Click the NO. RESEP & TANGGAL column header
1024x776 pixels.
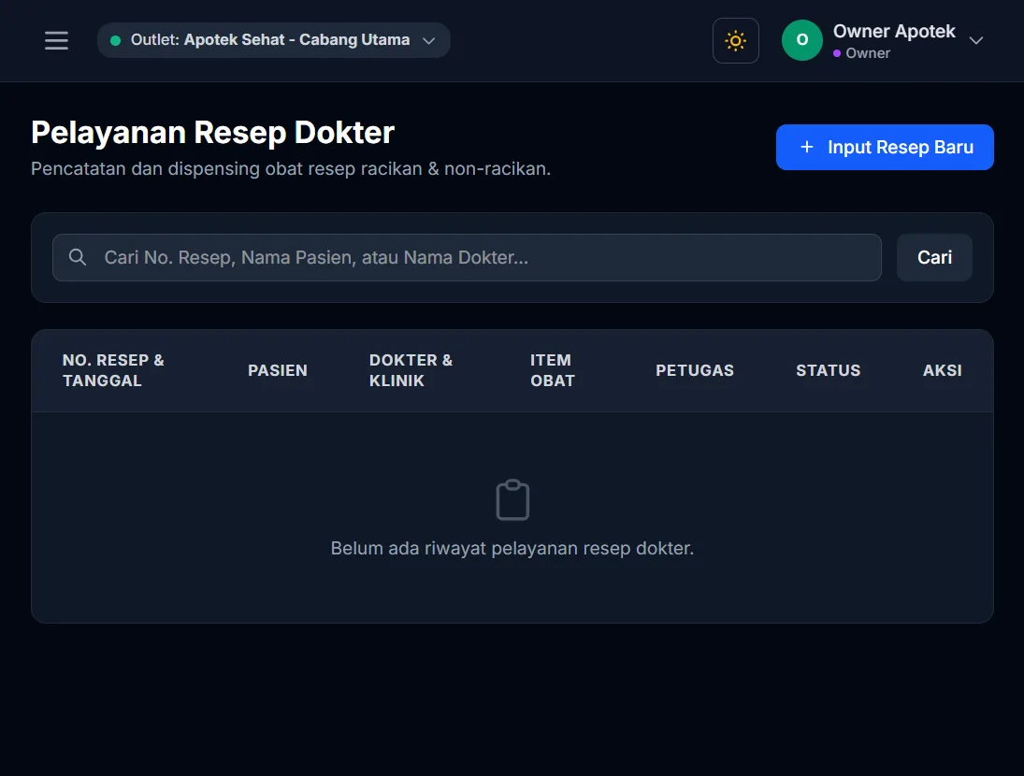pos(114,370)
